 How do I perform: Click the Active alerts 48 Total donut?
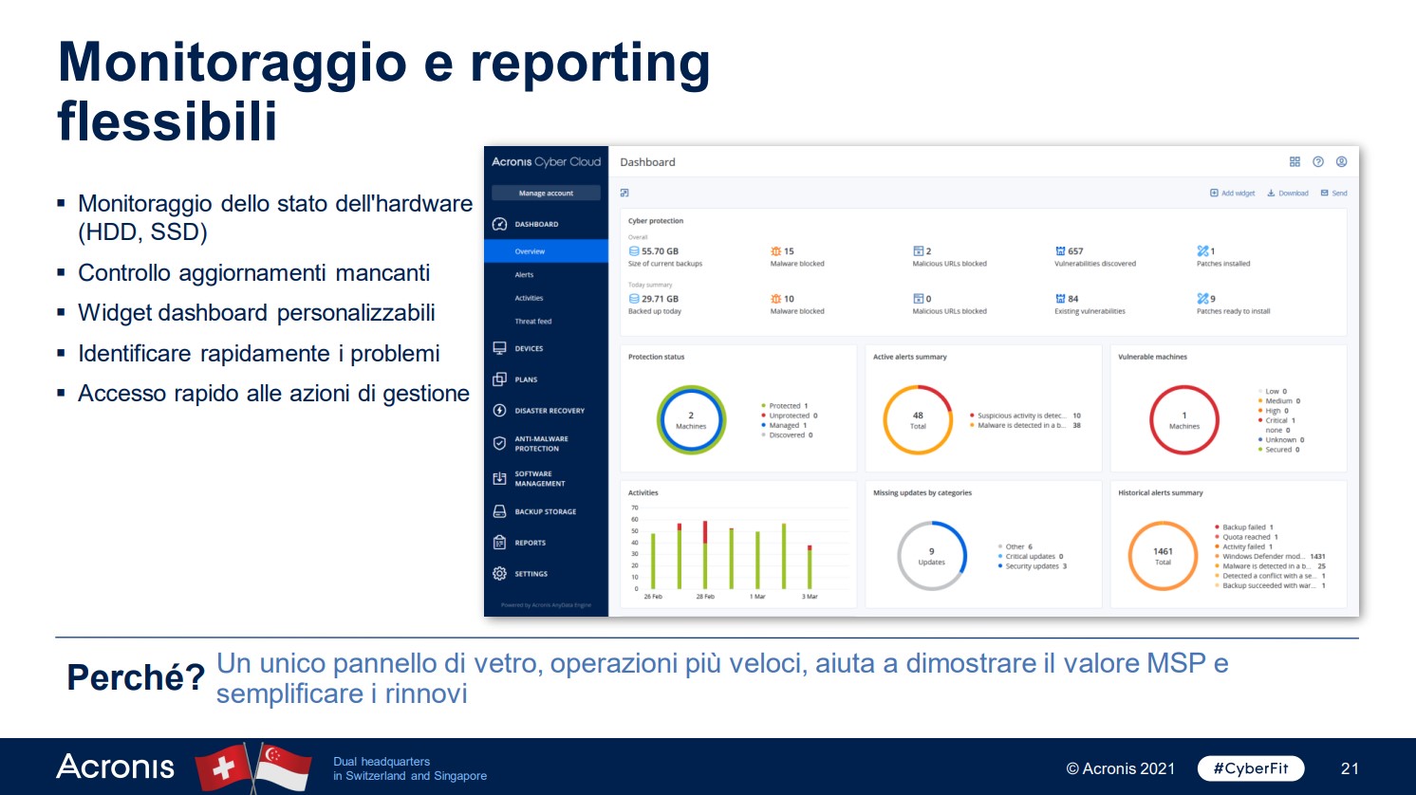click(918, 420)
